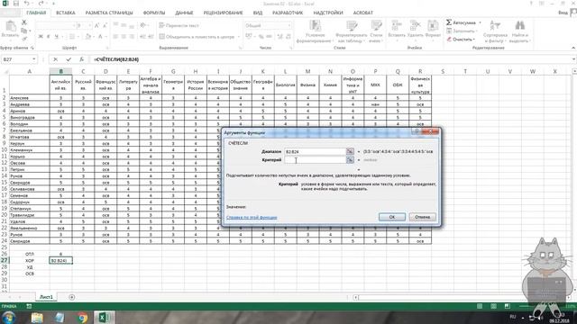Click the Decrease Decimal icon
Image resolution: width=577 pixels, height=324 pixels.
coord(288,37)
